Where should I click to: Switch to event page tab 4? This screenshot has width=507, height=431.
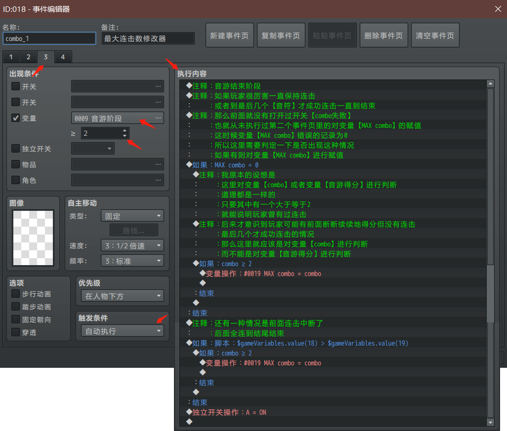click(x=63, y=57)
